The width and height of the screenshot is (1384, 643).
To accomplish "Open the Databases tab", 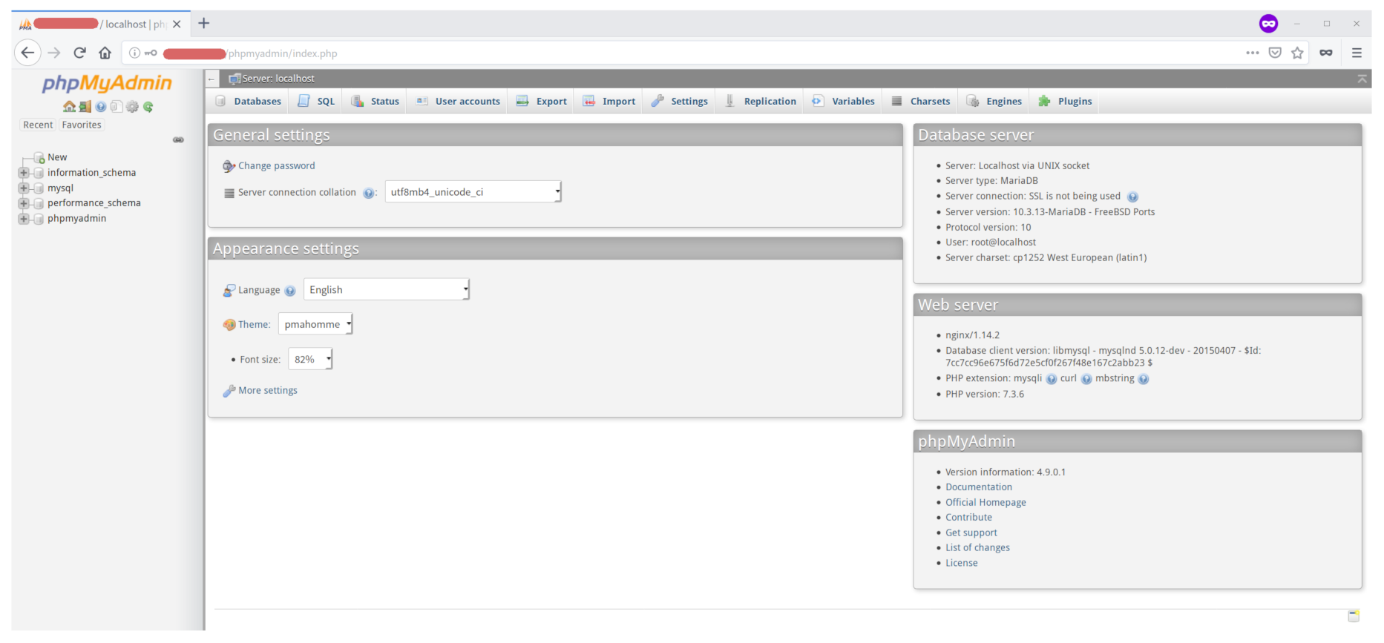I will [249, 102].
